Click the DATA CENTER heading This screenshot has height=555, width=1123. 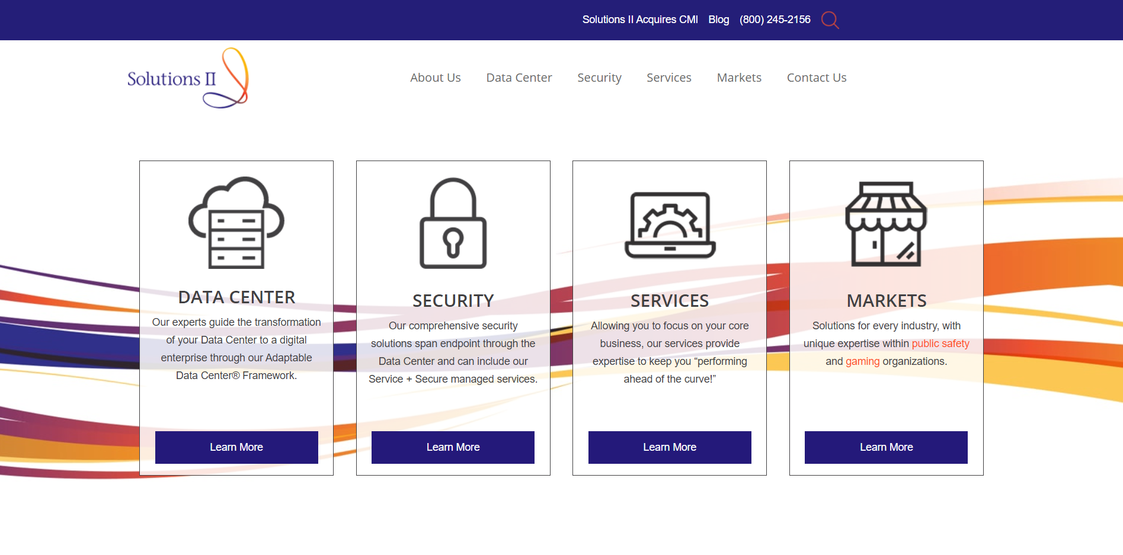[x=236, y=297]
